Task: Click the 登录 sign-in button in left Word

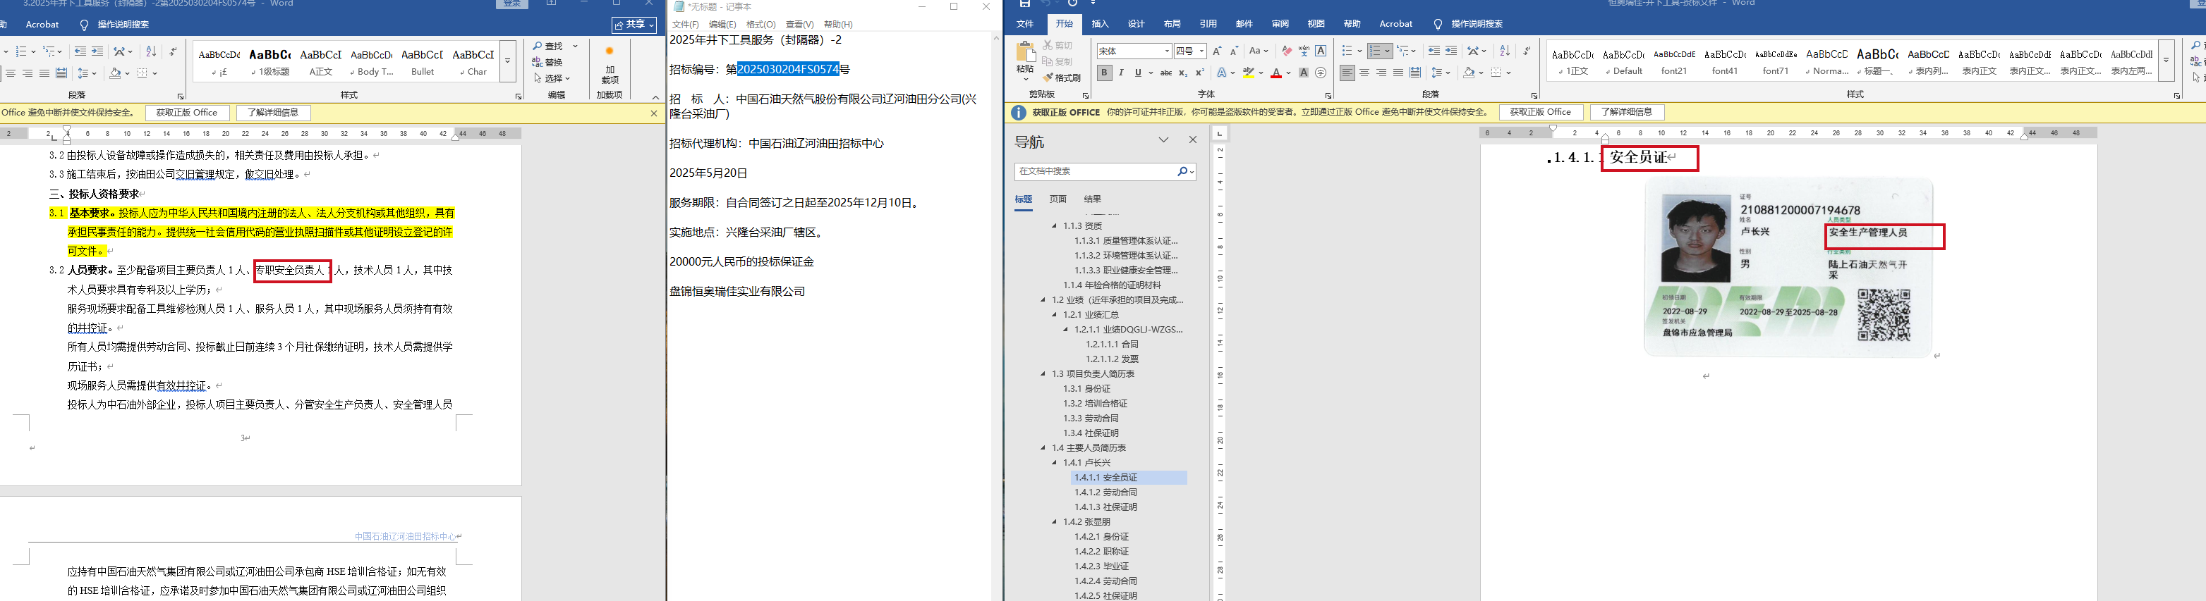Action: 512,4
